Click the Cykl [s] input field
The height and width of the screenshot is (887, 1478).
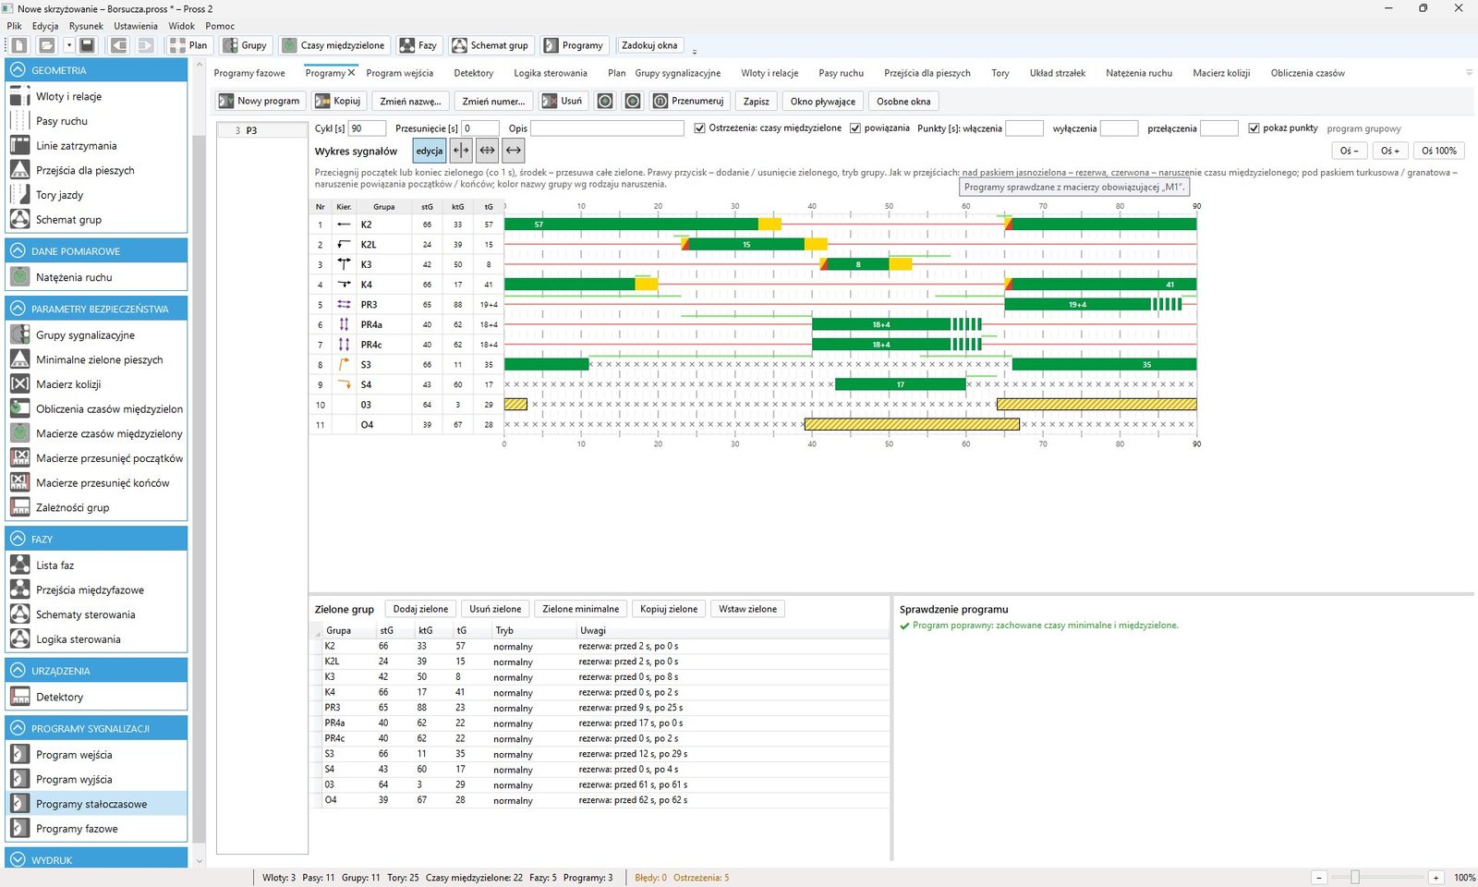368,128
